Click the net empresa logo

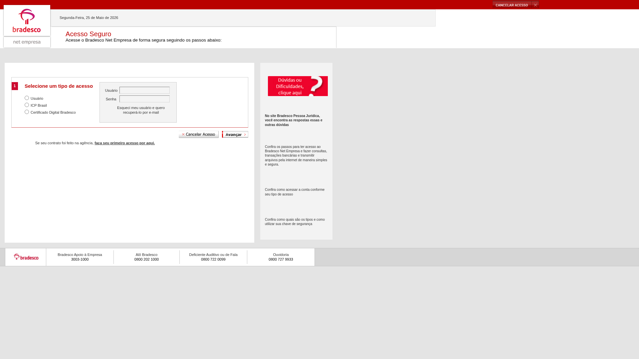point(27,42)
